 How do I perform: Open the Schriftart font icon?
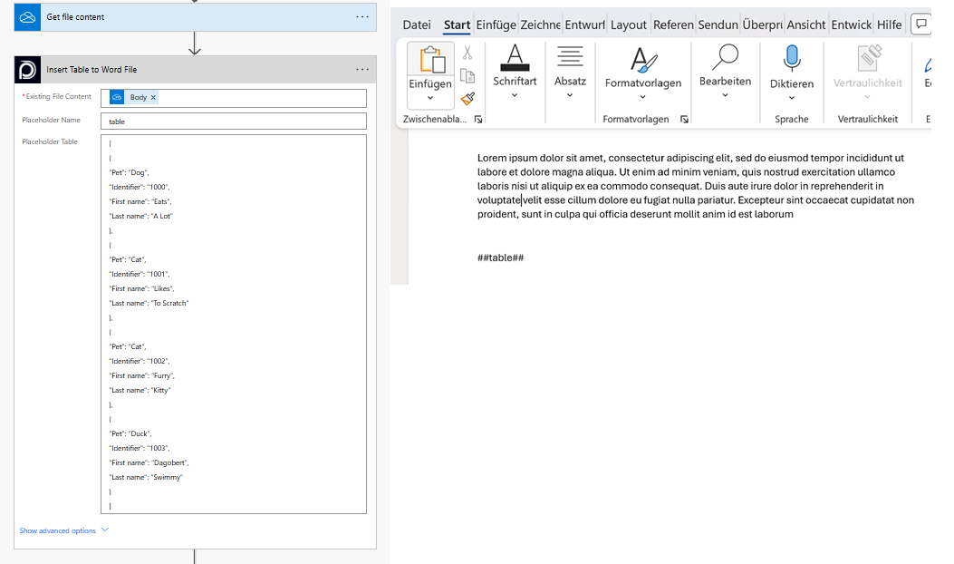click(x=515, y=58)
